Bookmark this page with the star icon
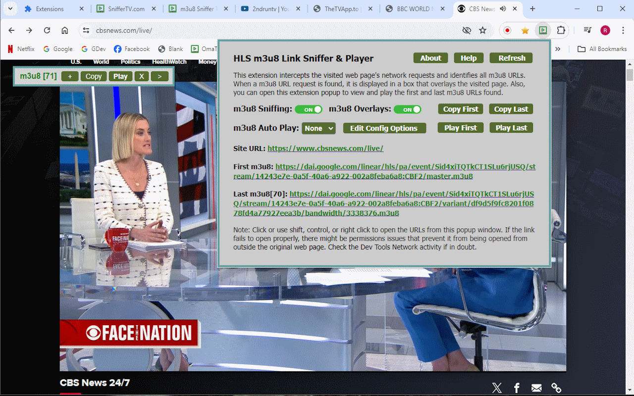Screen dimensions: 634x396 [482, 30]
